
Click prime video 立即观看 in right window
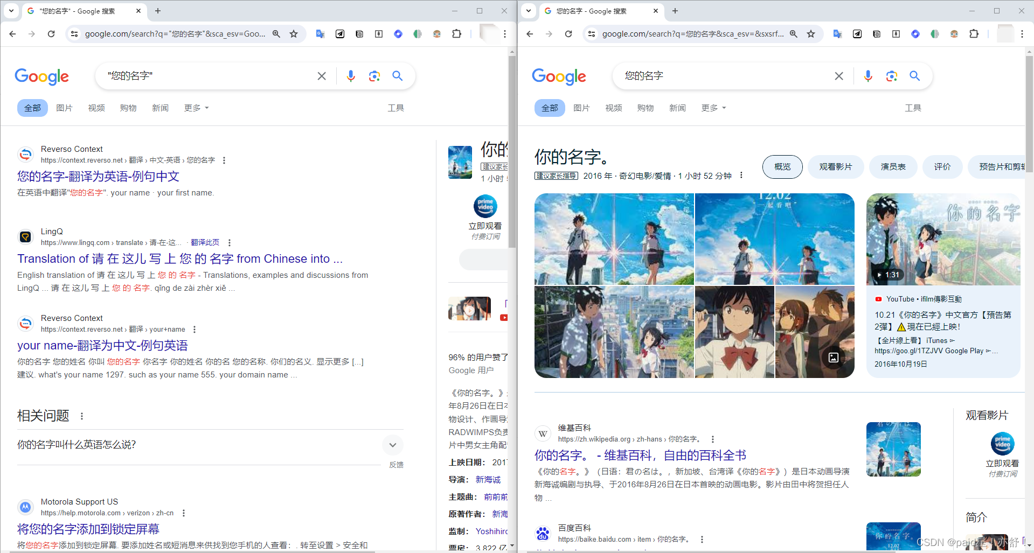pyautogui.click(x=1002, y=454)
